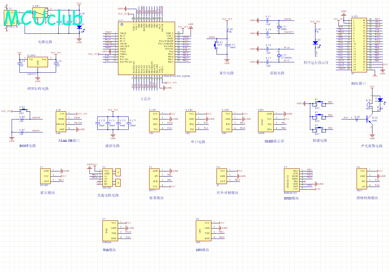Click the 'OLED显示屏' section label
This screenshot has height=272, width=389.
click(x=274, y=141)
